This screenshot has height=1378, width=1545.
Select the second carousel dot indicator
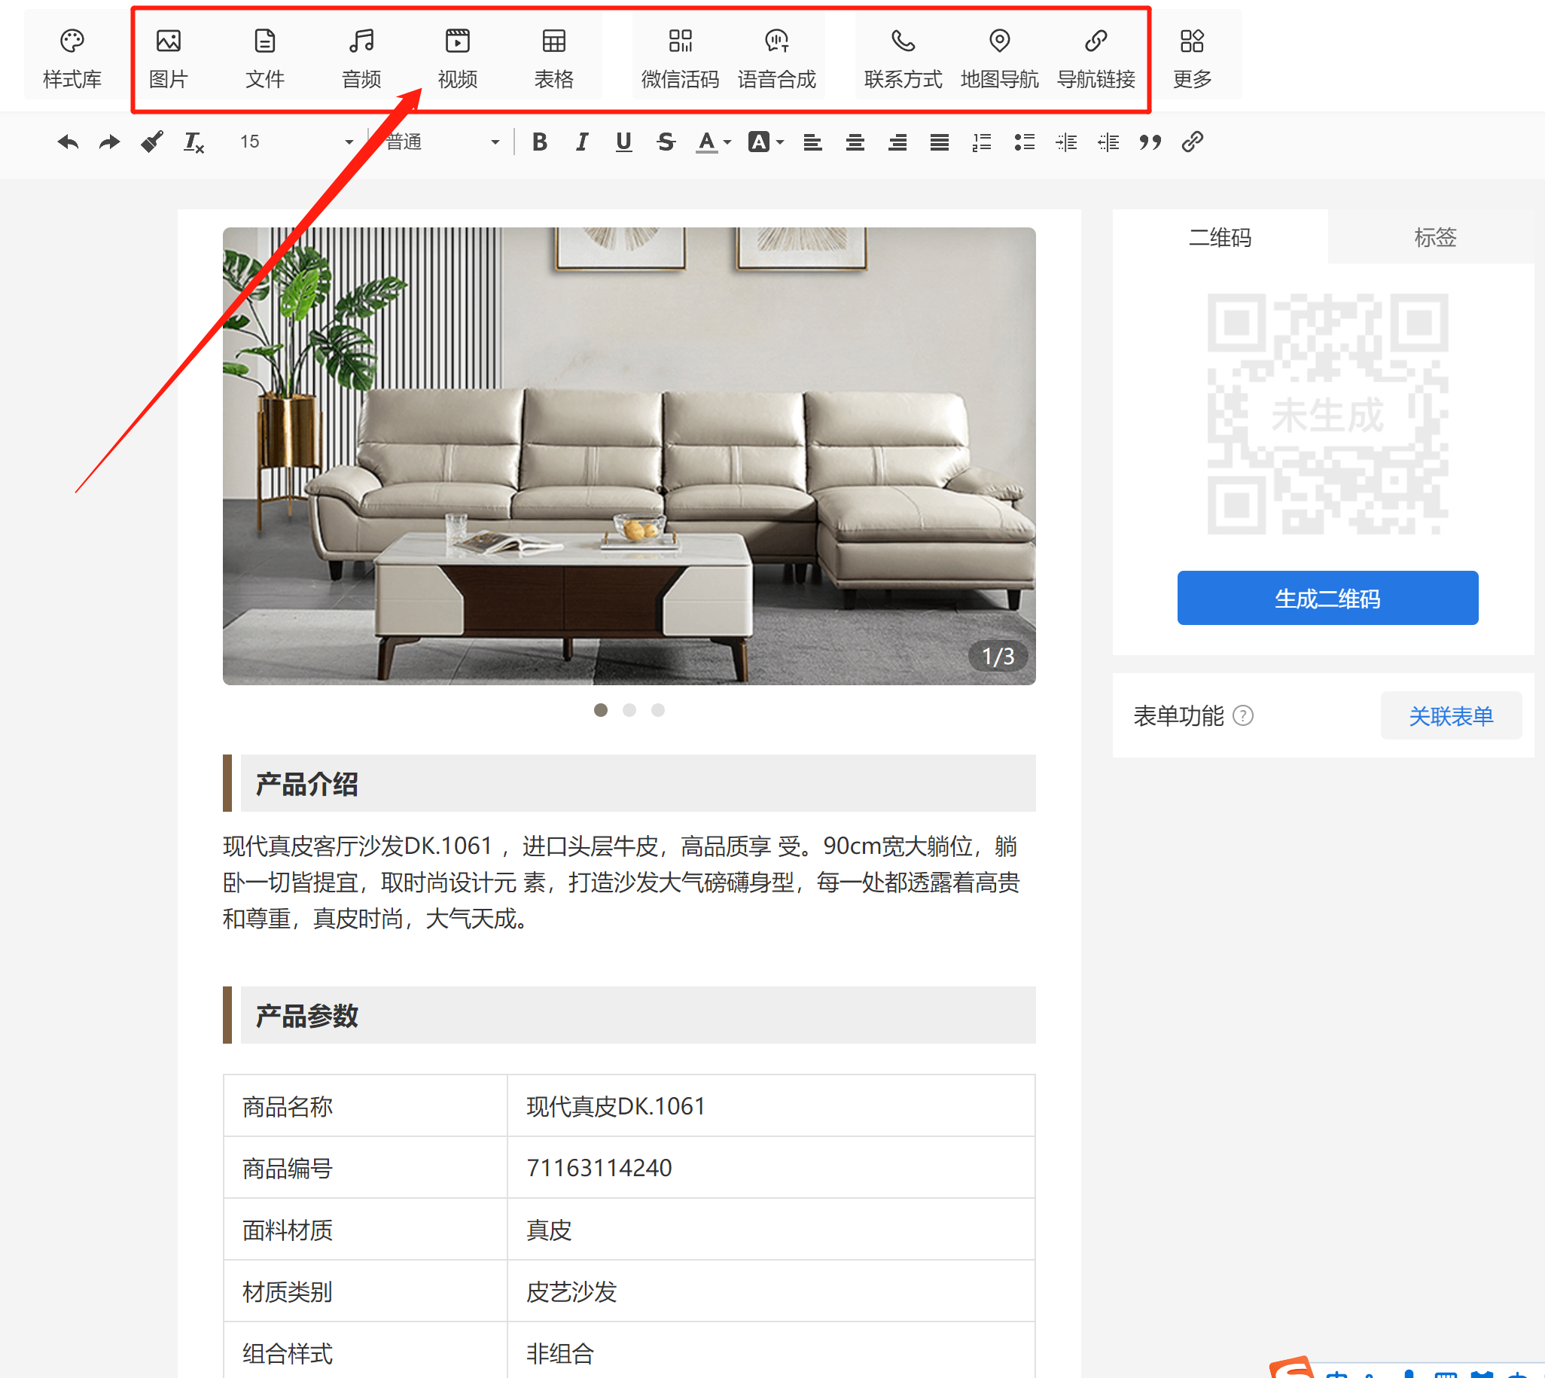(x=629, y=709)
